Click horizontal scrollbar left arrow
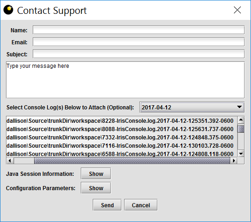The width and height of the screenshot is (251, 222). (x=10, y=161)
